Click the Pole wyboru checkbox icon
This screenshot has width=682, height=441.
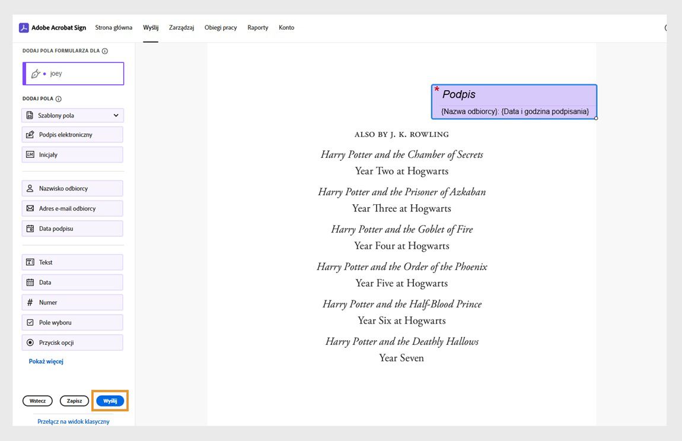click(x=30, y=322)
